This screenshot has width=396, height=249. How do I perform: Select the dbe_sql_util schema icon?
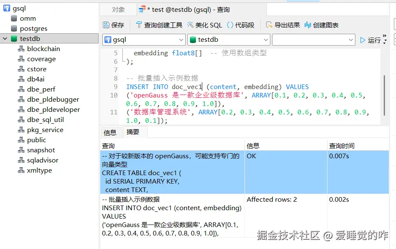[21, 120]
